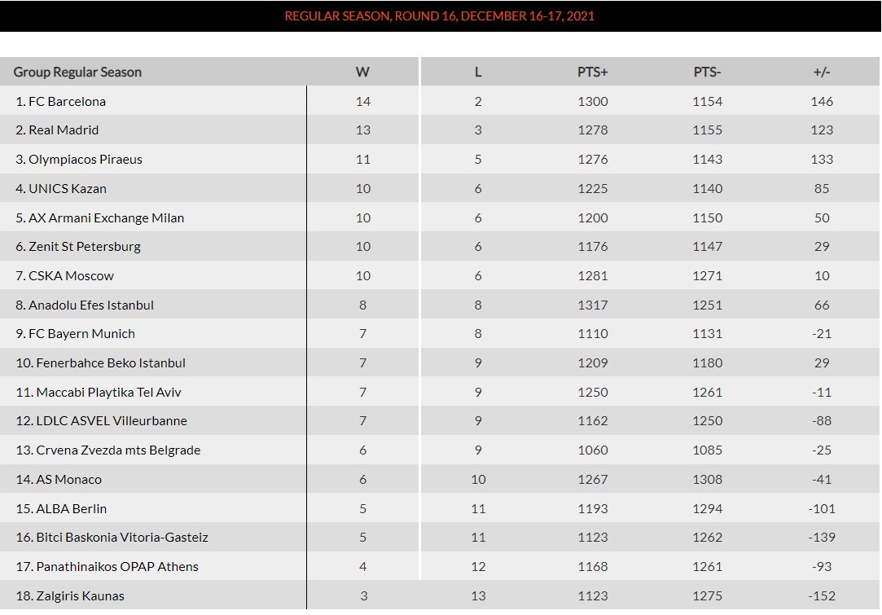
Task: Open Anadolu Efes Istanbul team page
Action: point(90,305)
